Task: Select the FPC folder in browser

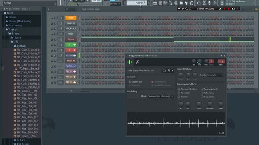Action: pos(16,42)
